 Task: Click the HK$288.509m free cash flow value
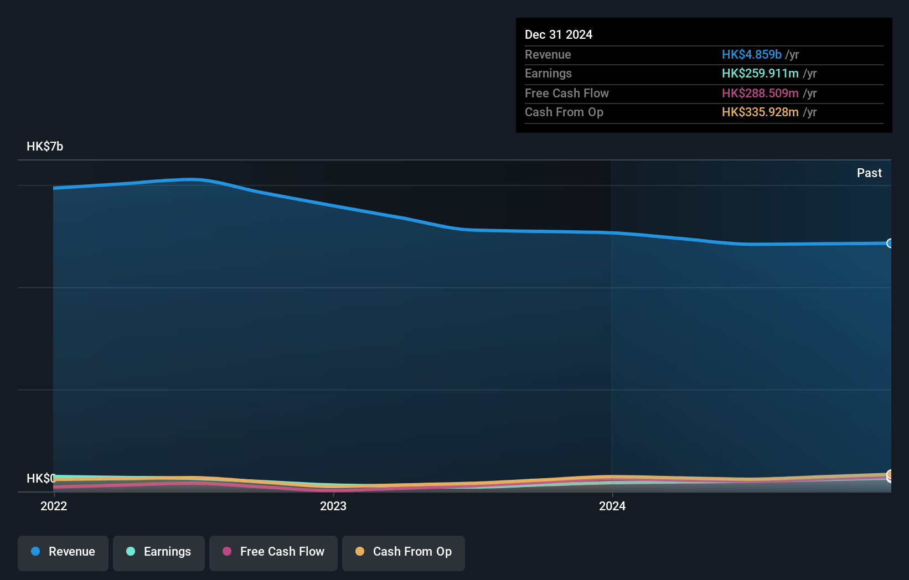coord(760,93)
